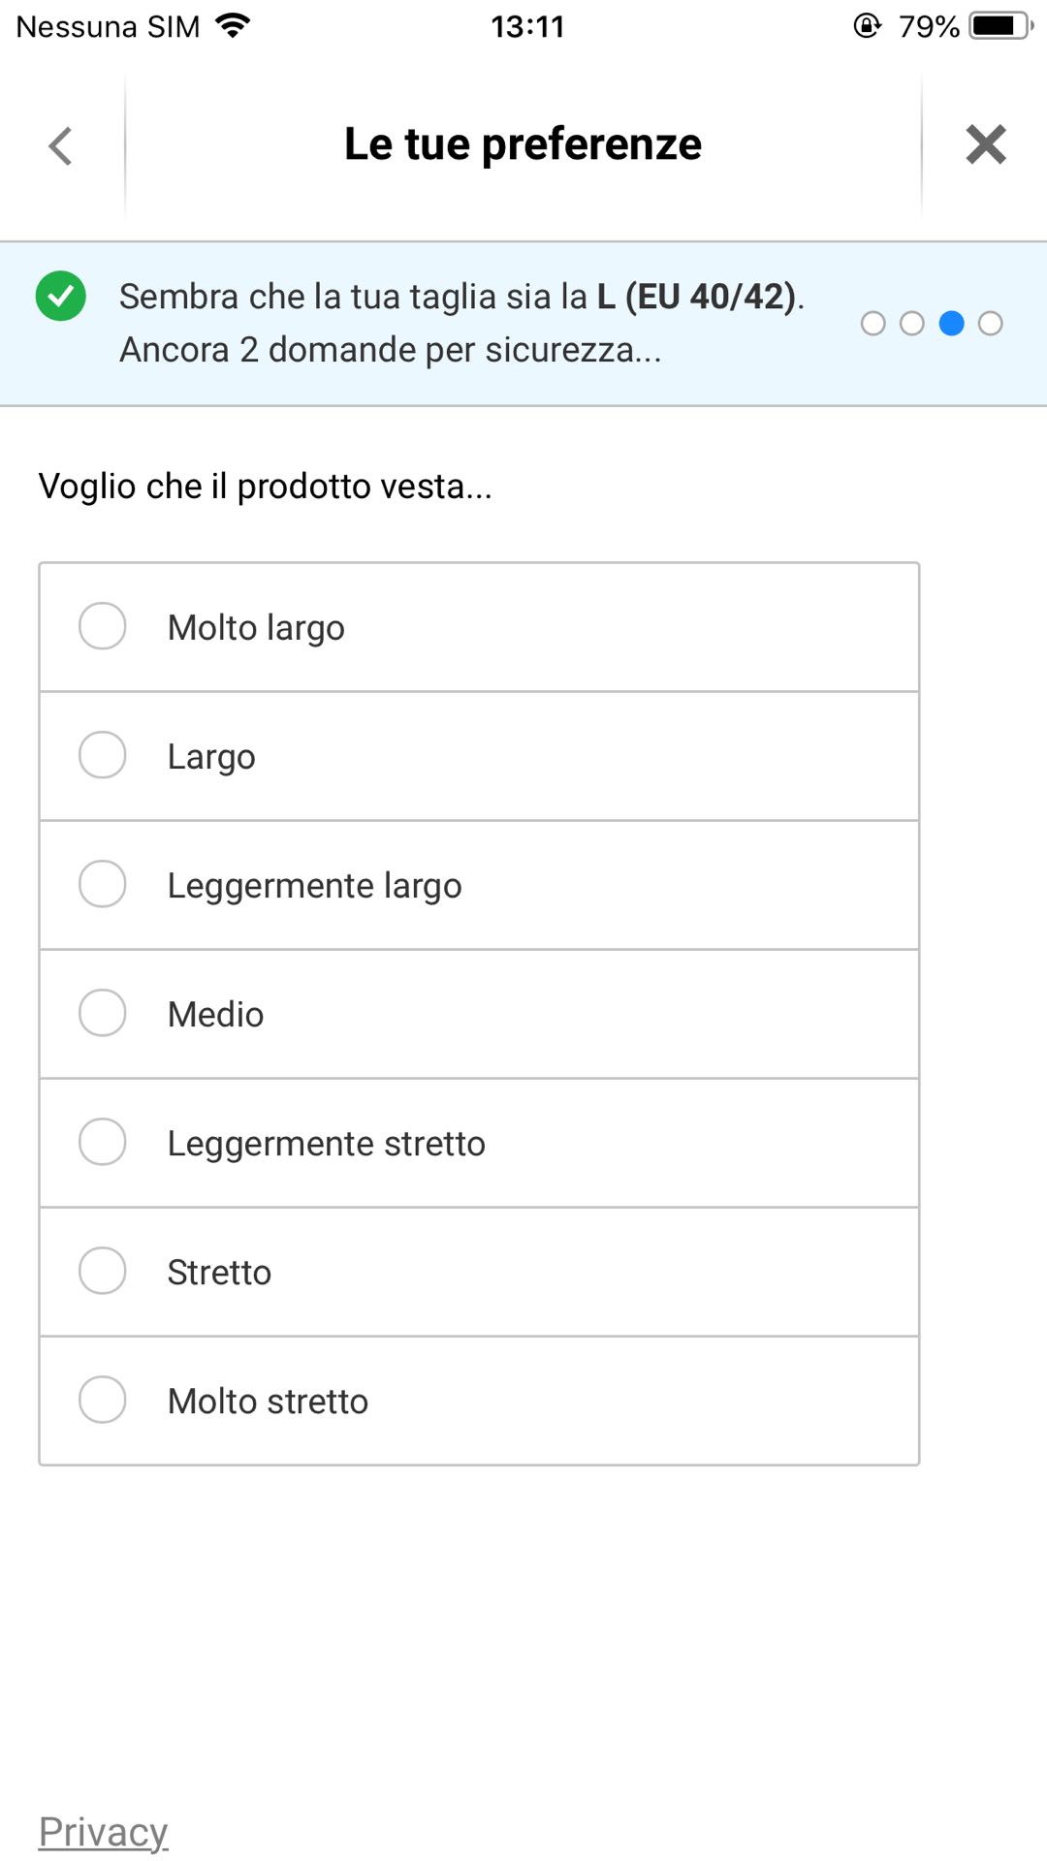Select 'Leggermente stretto' radio button
1047x1861 pixels.
pos(103,1142)
